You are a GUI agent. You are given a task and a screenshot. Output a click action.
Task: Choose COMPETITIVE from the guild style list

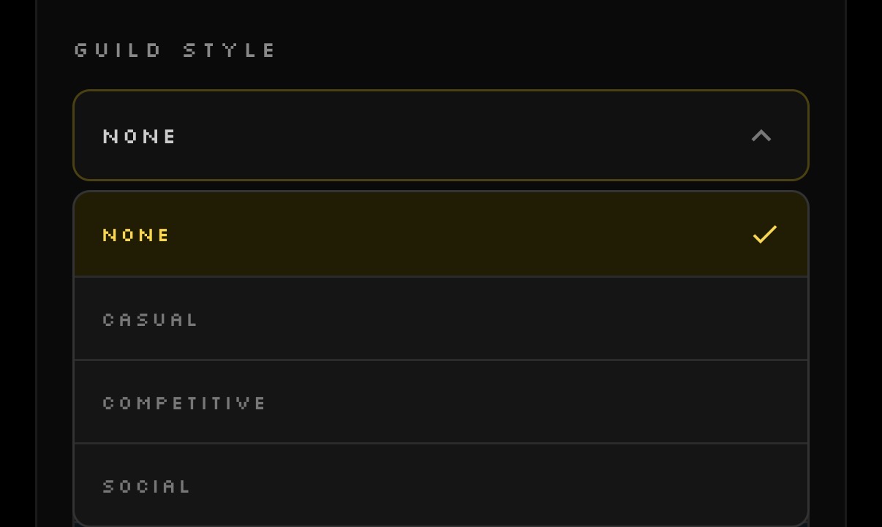441,402
